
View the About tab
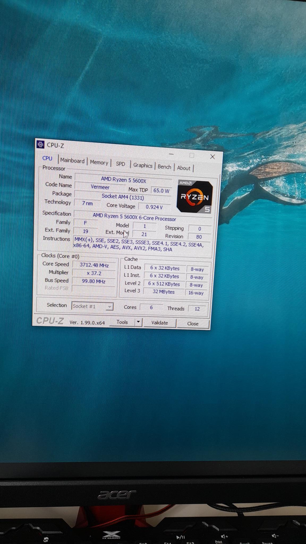coord(184,168)
